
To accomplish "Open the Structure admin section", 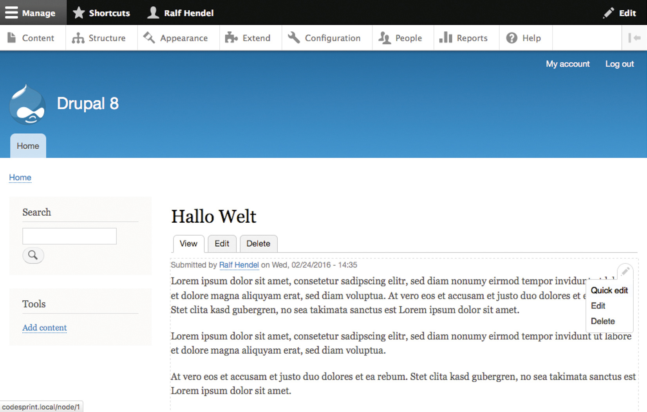I will 99,38.
